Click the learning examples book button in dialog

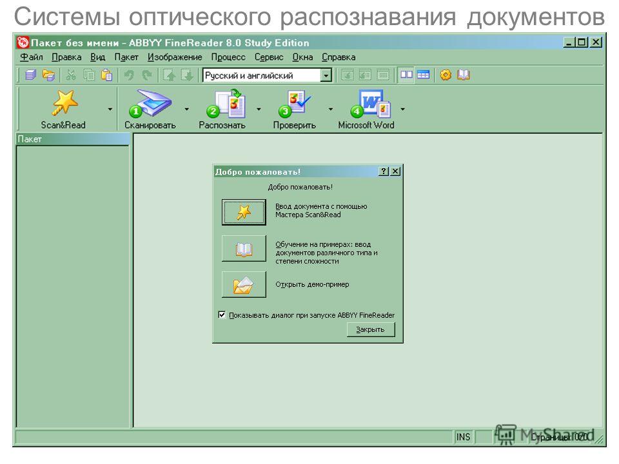pyautogui.click(x=244, y=249)
